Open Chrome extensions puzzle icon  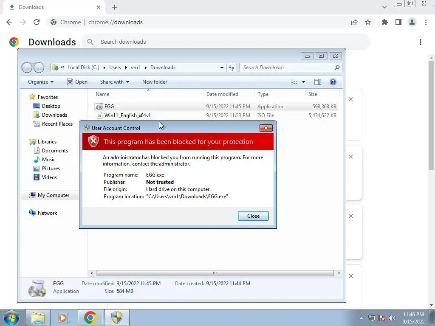tap(385, 22)
